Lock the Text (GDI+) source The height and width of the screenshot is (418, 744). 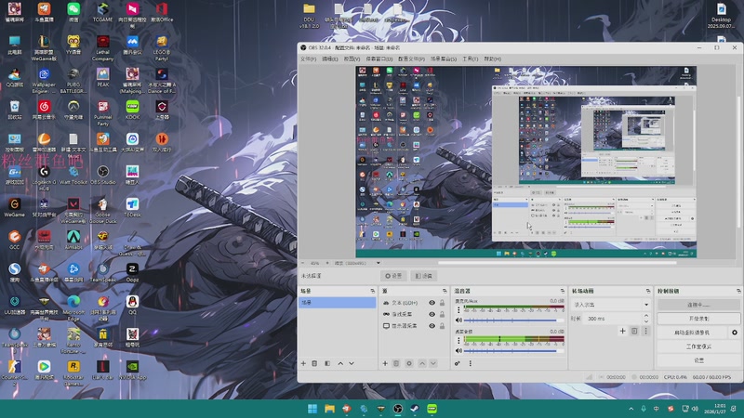point(443,303)
